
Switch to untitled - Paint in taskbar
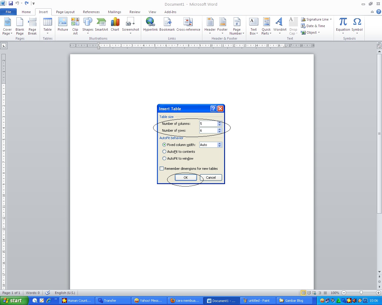click(x=258, y=301)
